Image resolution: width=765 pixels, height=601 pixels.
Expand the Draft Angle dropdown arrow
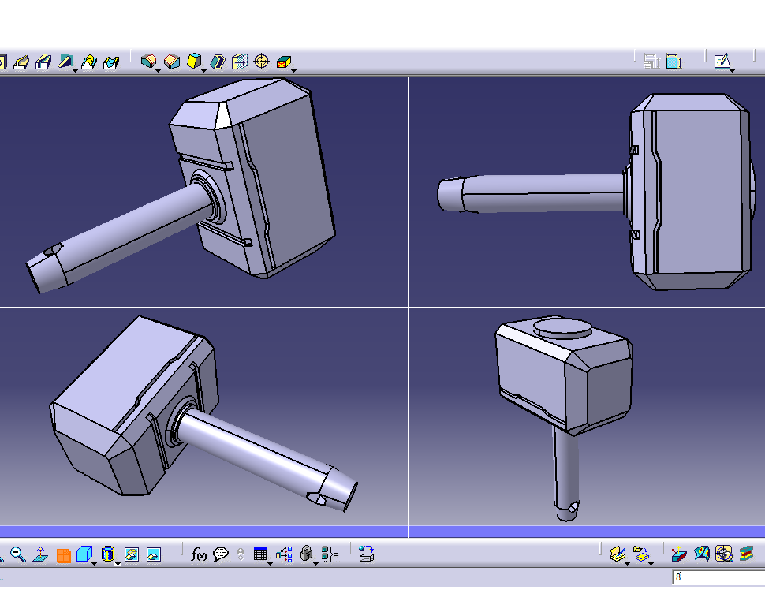point(204,71)
